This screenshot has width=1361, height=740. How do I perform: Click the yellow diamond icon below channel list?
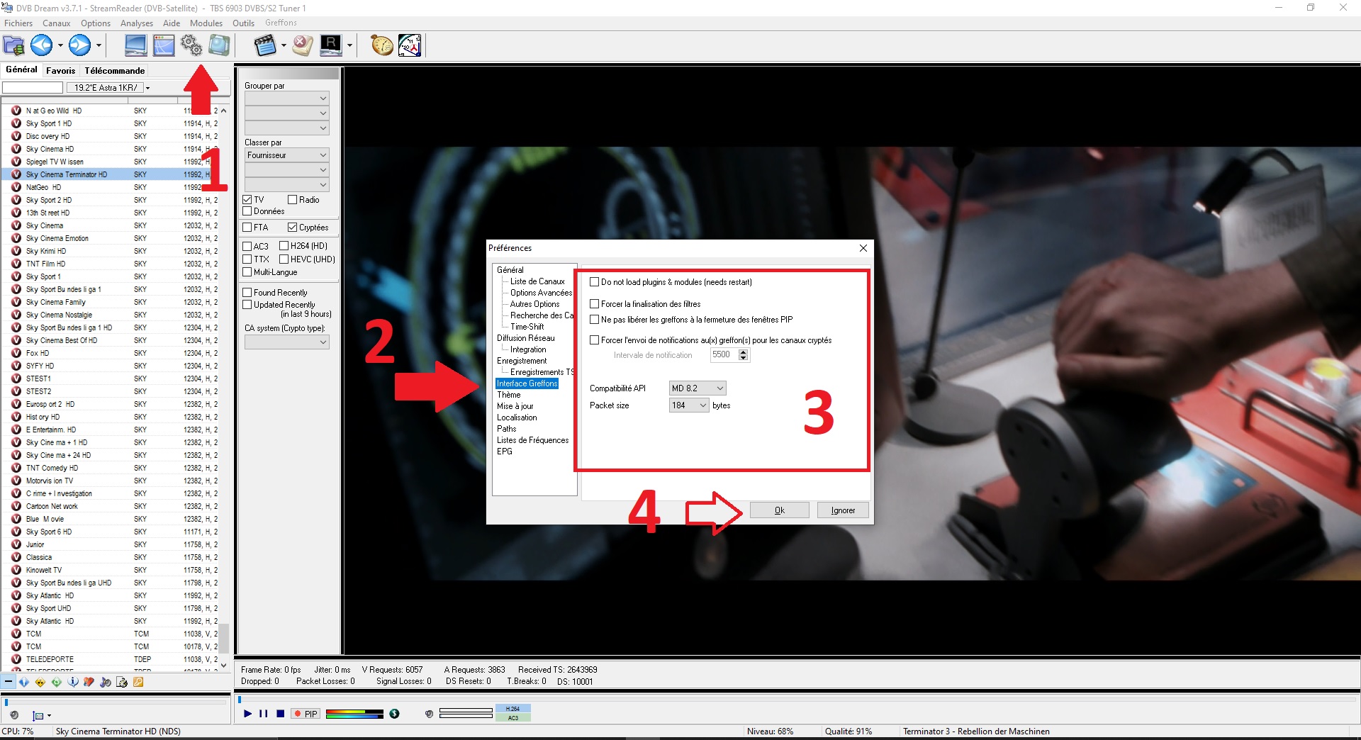[40, 682]
